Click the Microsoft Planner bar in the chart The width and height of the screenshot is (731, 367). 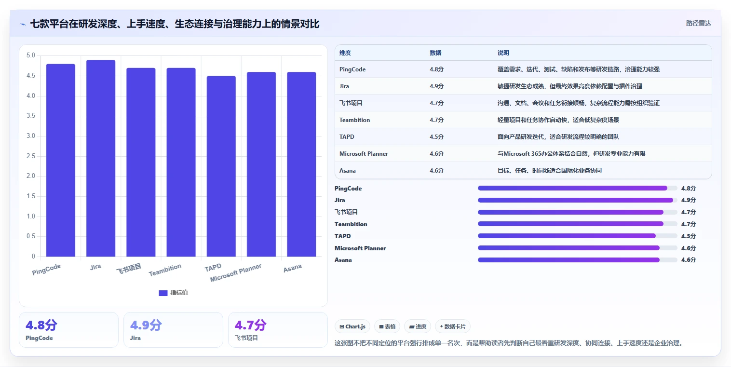click(261, 164)
